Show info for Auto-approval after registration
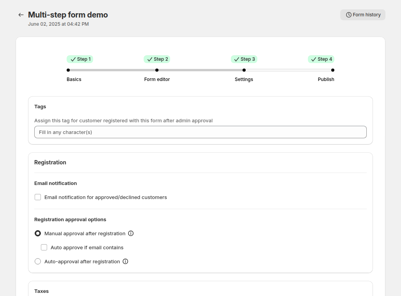 125,261
